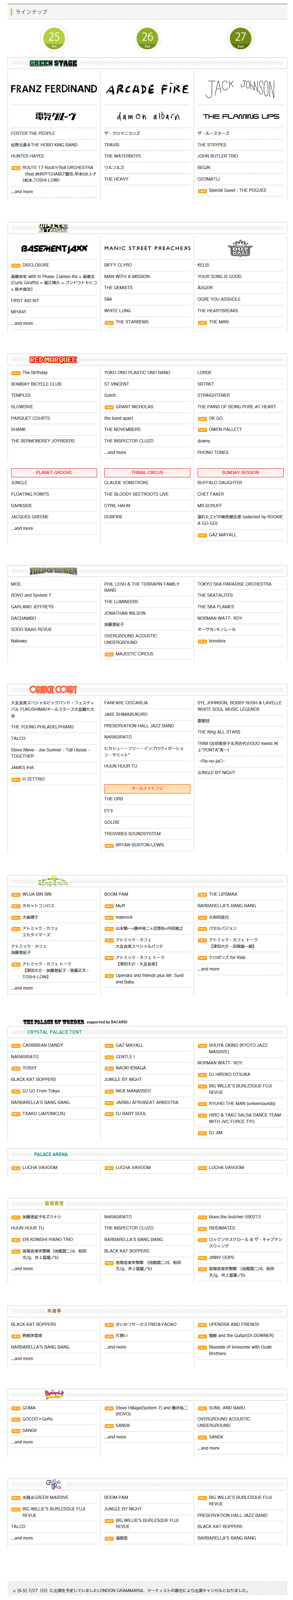
Task: Open the Franz Ferdinand logo
Action: (54, 90)
